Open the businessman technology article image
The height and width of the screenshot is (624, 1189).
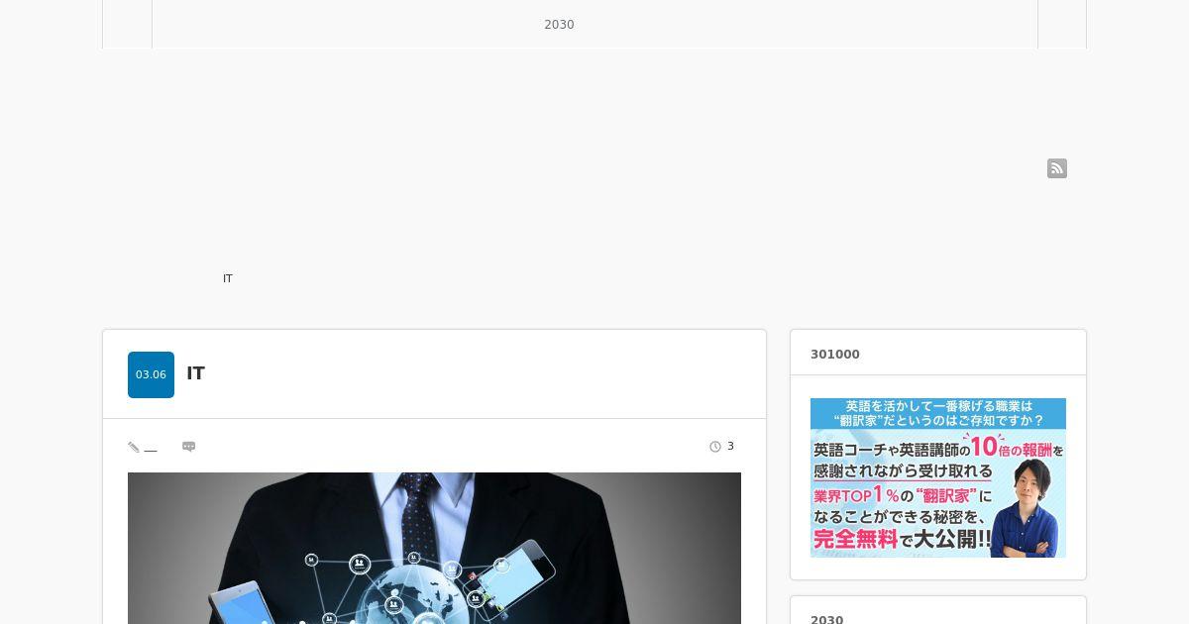click(434, 548)
